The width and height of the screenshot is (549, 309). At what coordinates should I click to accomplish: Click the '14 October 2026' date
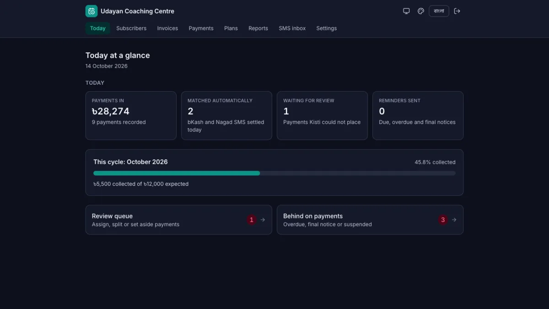click(x=107, y=66)
